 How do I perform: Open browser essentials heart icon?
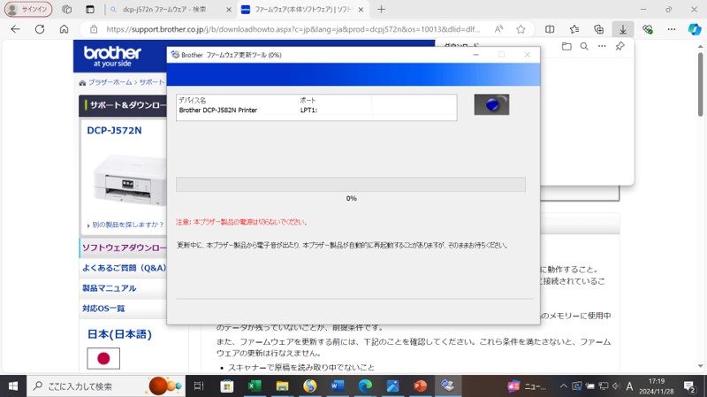tap(648, 29)
